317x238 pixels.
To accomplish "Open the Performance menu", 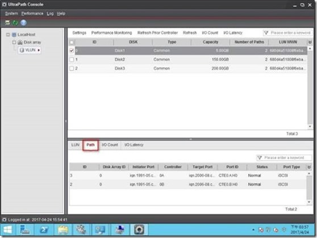I will click(32, 14).
